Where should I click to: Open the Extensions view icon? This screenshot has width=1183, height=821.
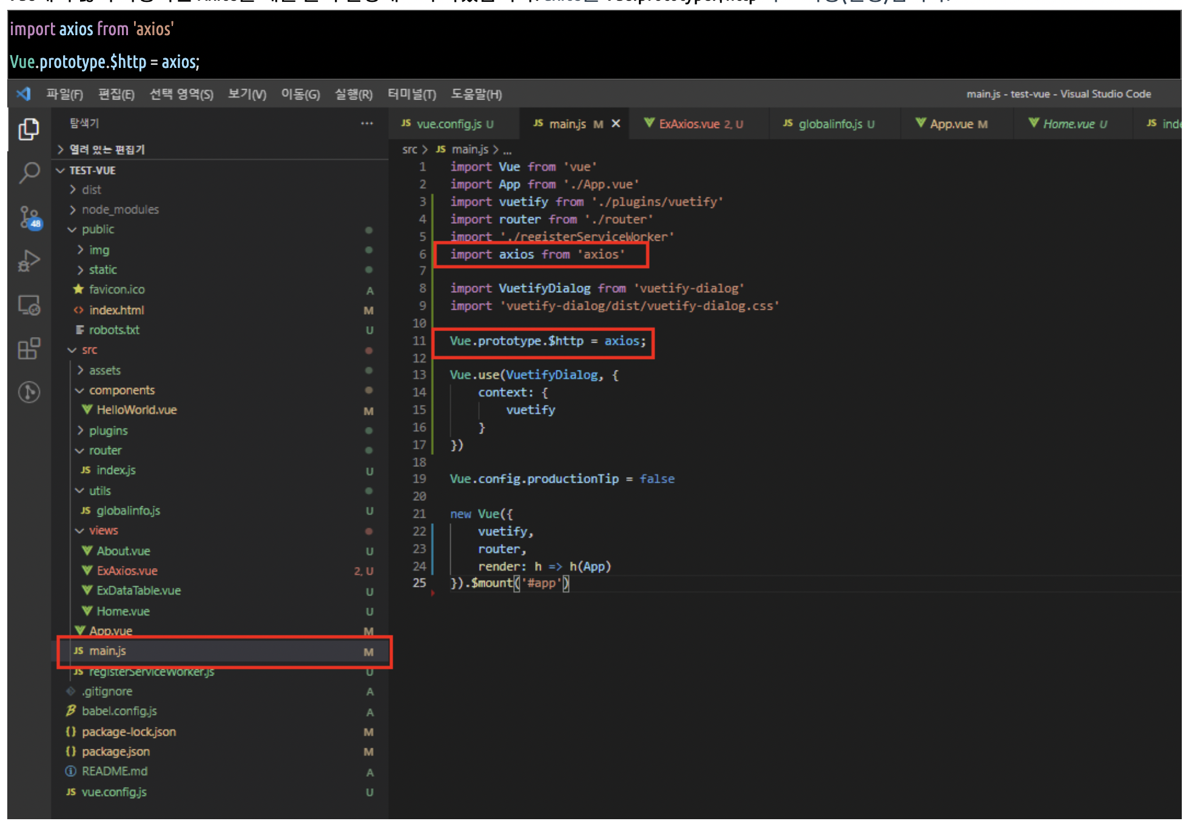tap(29, 349)
